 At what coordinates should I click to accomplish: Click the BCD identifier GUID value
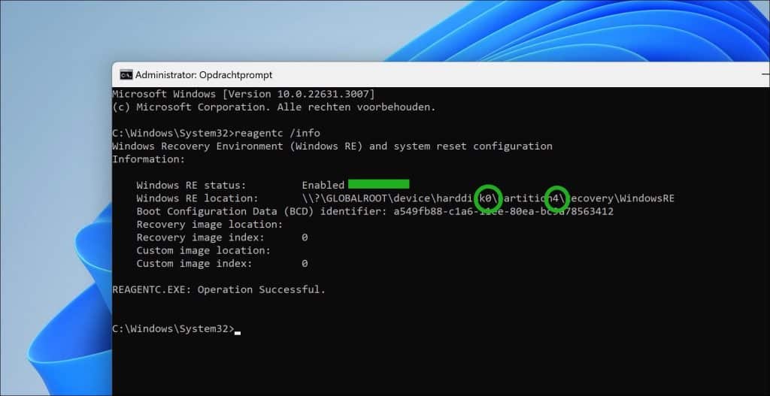[x=503, y=211]
